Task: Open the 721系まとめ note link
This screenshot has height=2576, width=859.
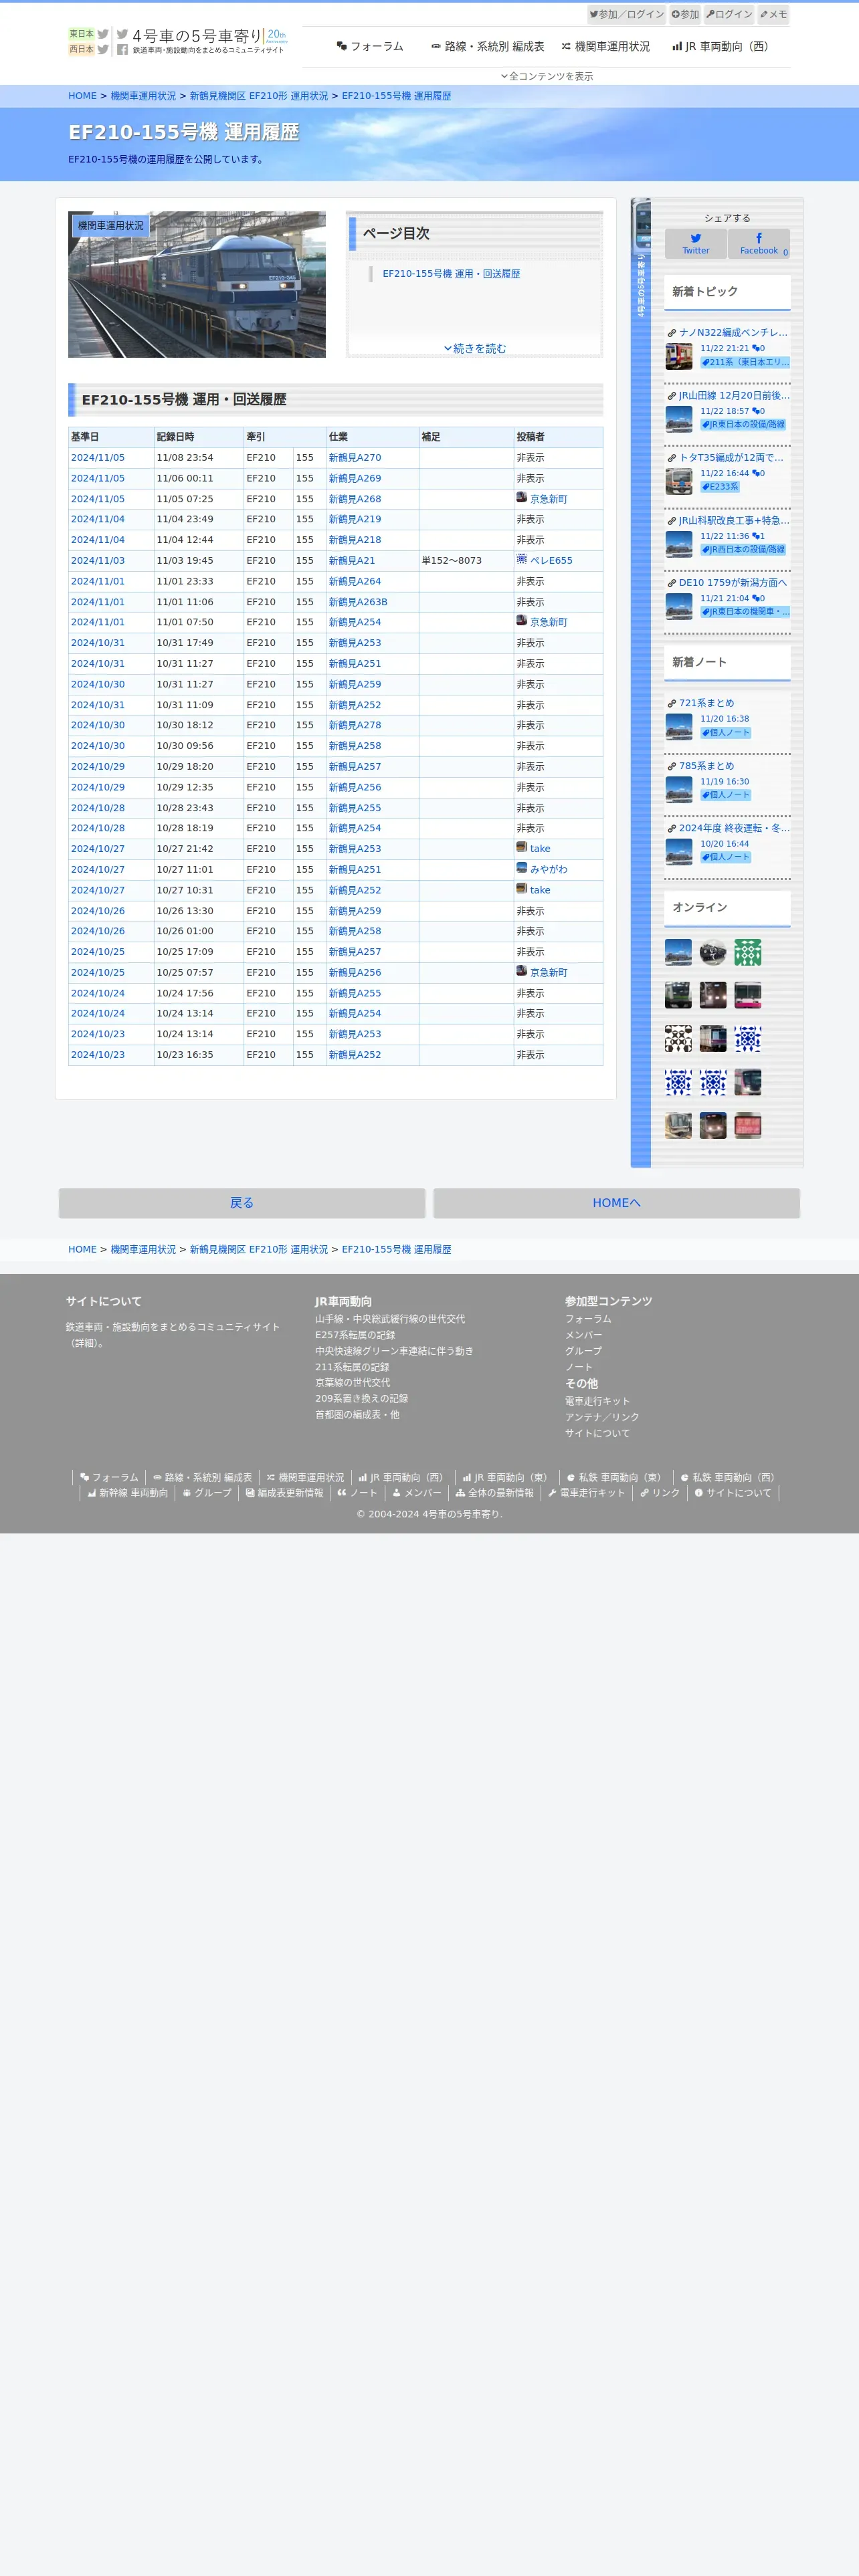Action: pos(706,703)
